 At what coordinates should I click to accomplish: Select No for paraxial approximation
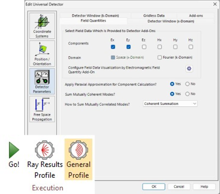[x=187, y=84]
